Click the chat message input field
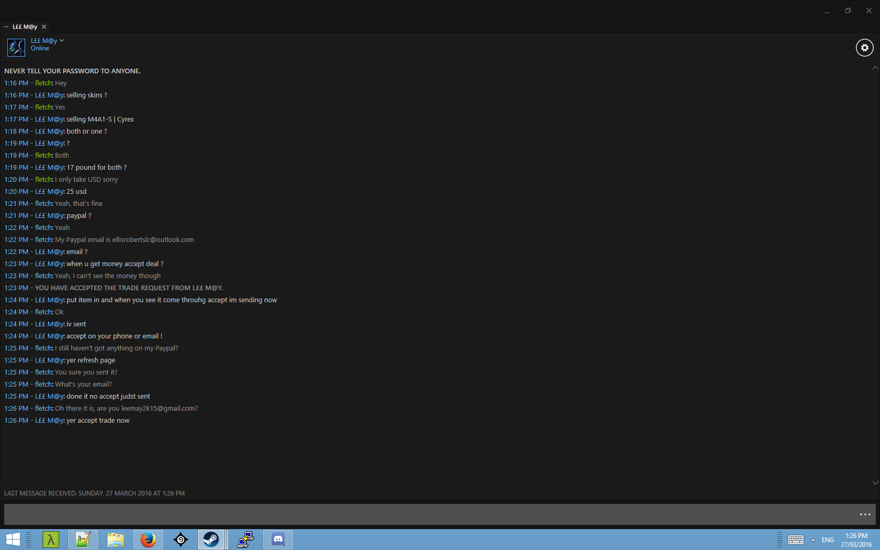 point(430,514)
